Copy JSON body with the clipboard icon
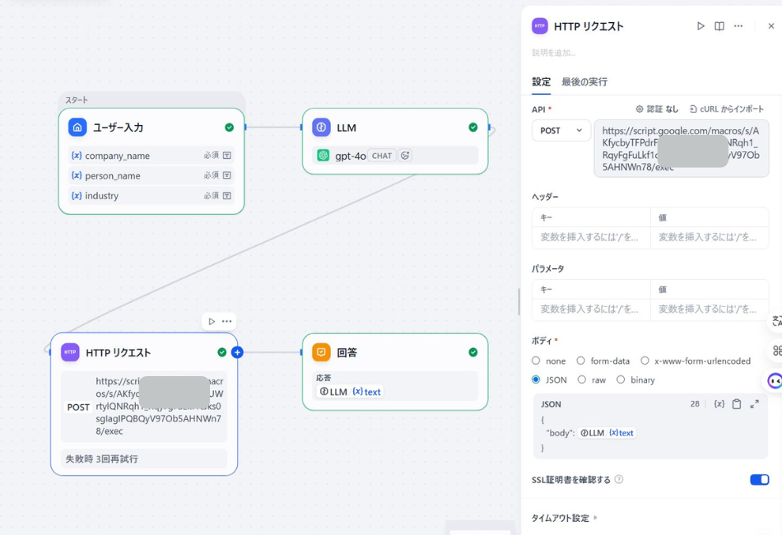 click(x=737, y=404)
